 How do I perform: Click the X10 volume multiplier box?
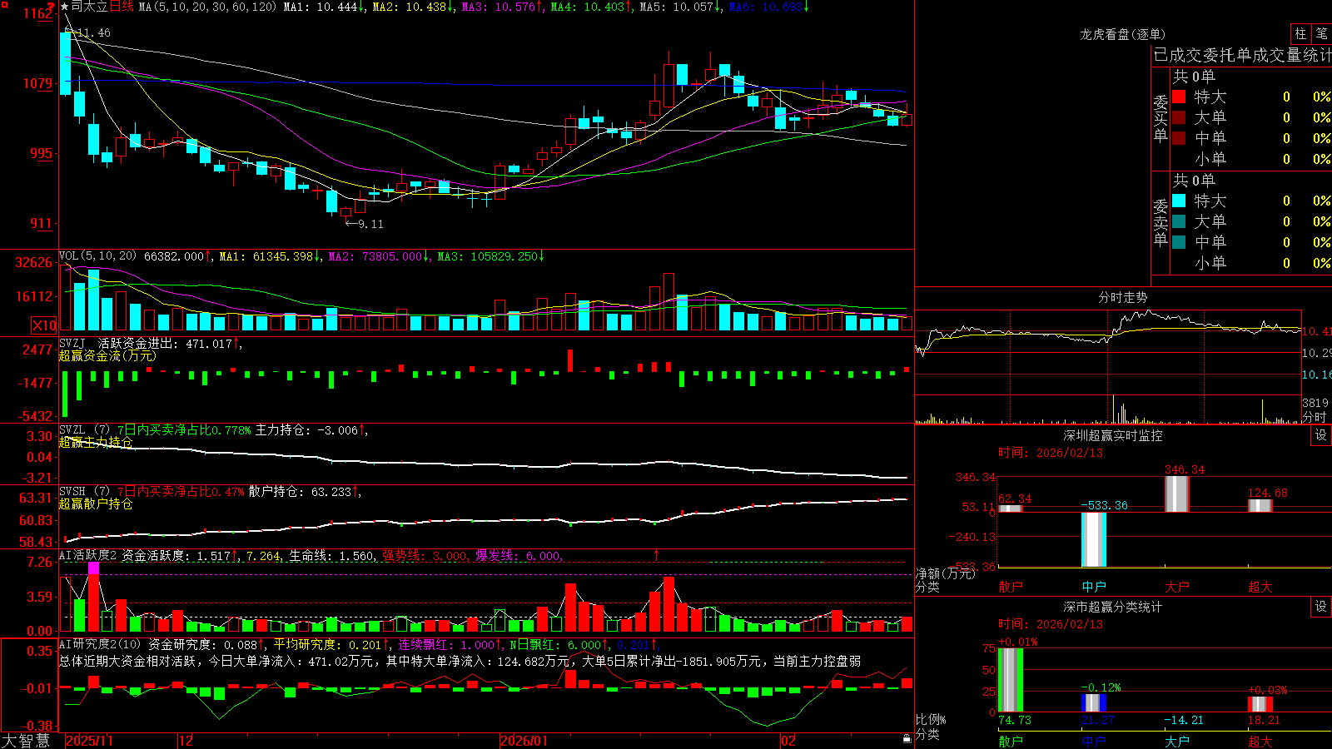pos(44,325)
